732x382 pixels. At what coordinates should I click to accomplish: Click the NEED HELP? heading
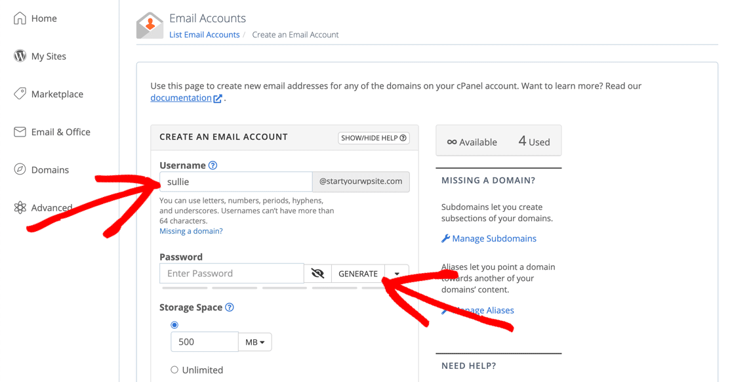tap(469, 366)
